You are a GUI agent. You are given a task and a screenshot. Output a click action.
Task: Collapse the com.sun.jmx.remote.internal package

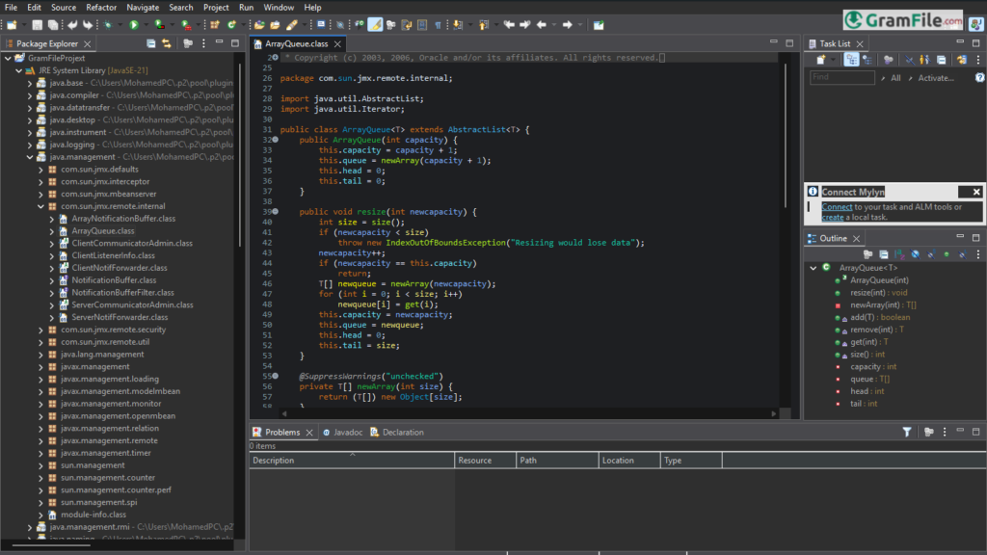[x=40, y=205]
